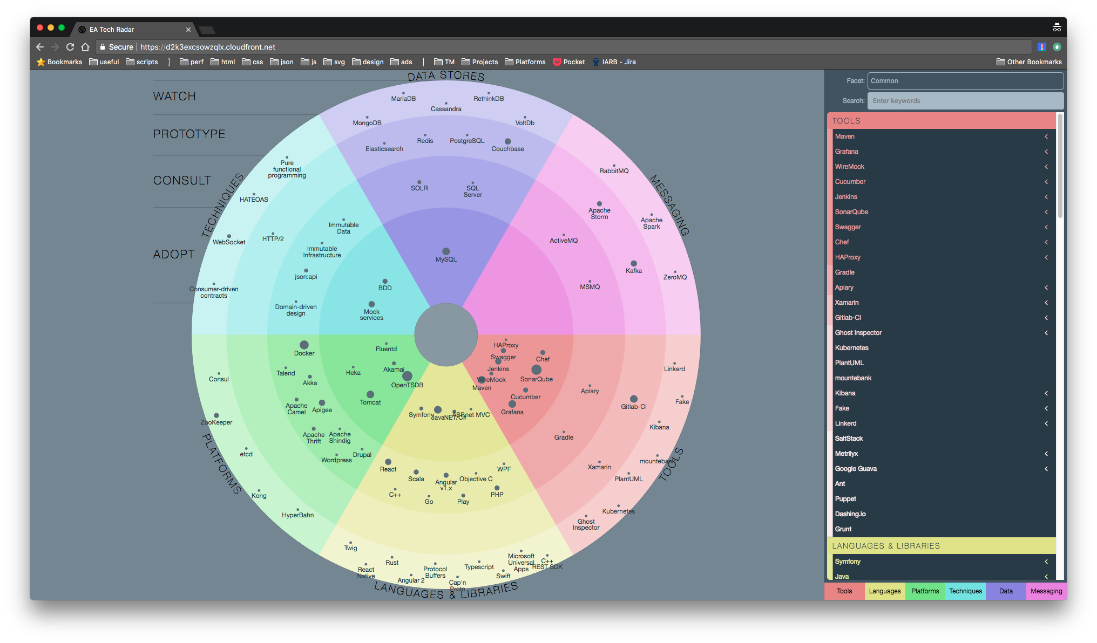The width and height of the screenshot is (1097, 643).
Task: Open the Projects bookmarks folder
Action: (x=479, y=62)
